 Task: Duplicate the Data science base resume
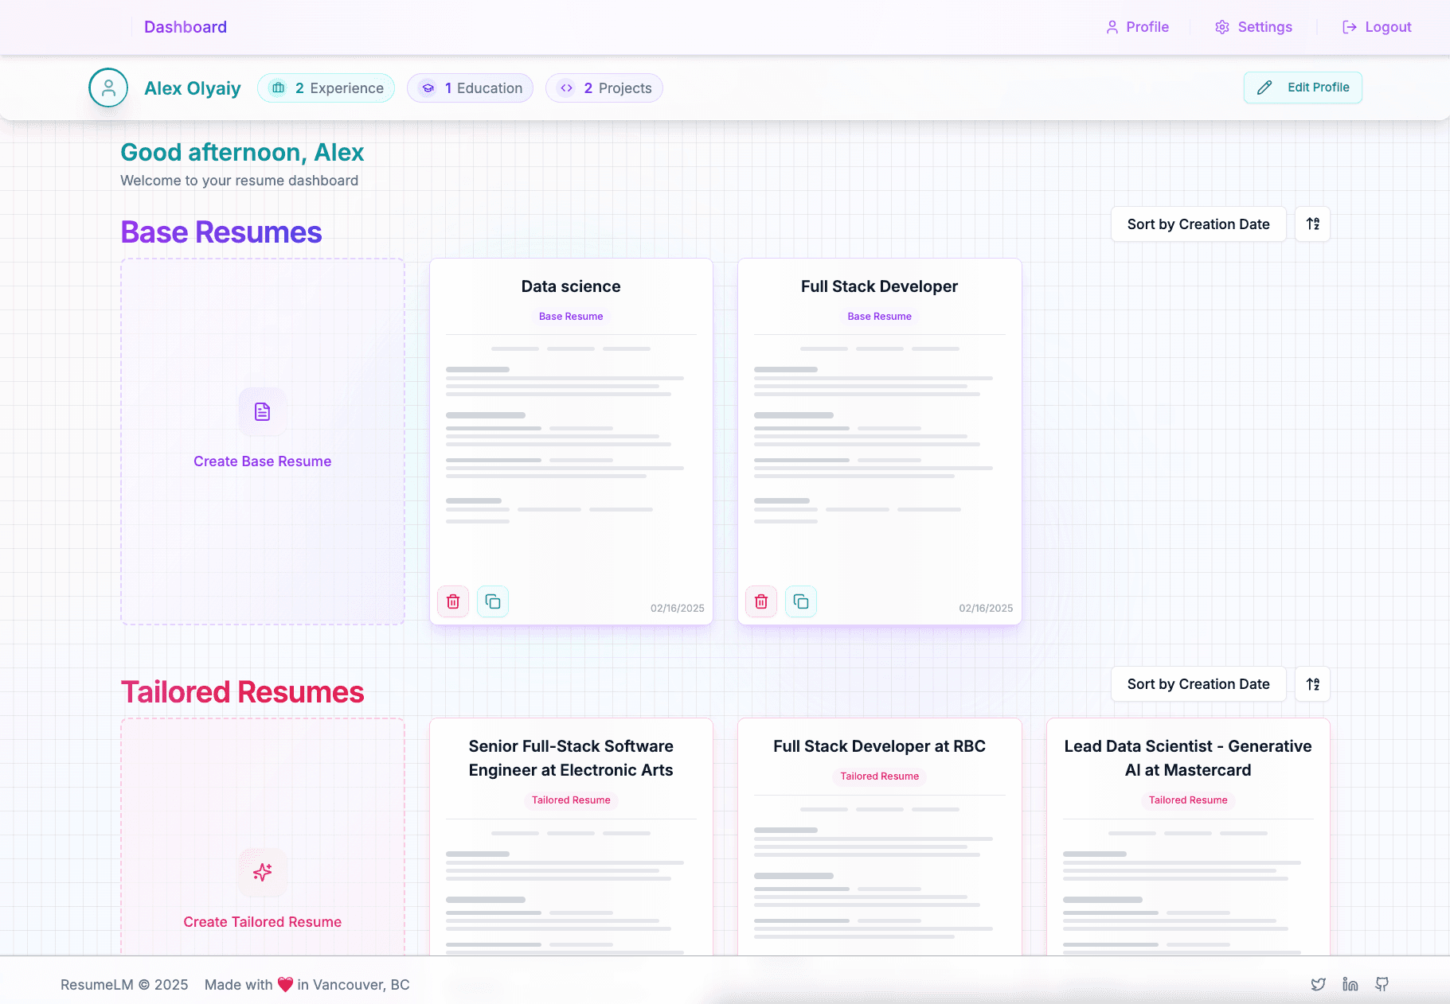tap(493, 601)
